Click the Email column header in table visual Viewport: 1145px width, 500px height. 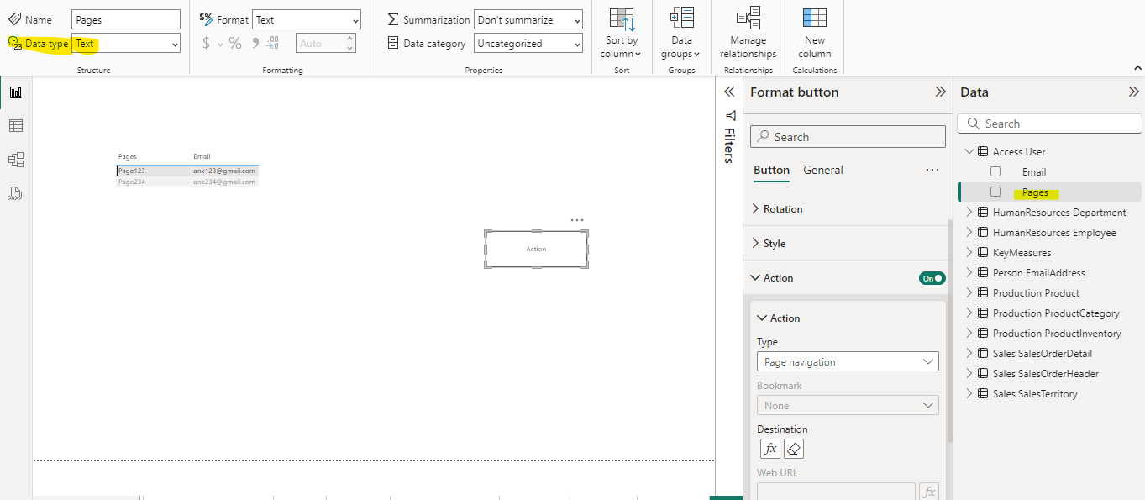tap(202, 156)
